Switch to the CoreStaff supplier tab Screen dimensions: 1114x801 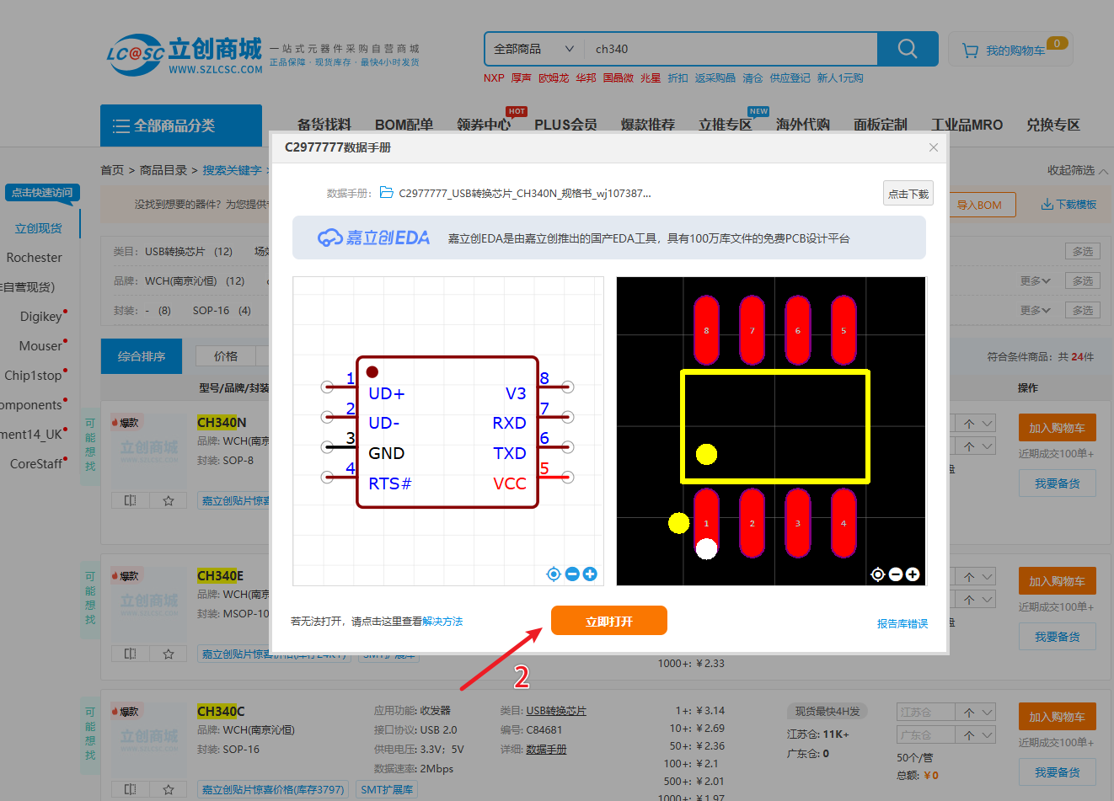click(36, 464)
